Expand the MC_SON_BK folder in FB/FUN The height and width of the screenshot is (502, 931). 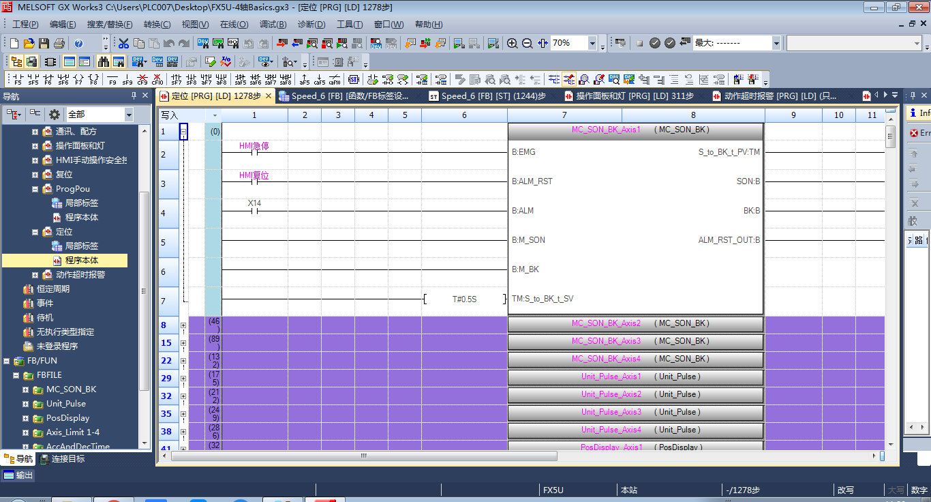click(x=26, y=390)
